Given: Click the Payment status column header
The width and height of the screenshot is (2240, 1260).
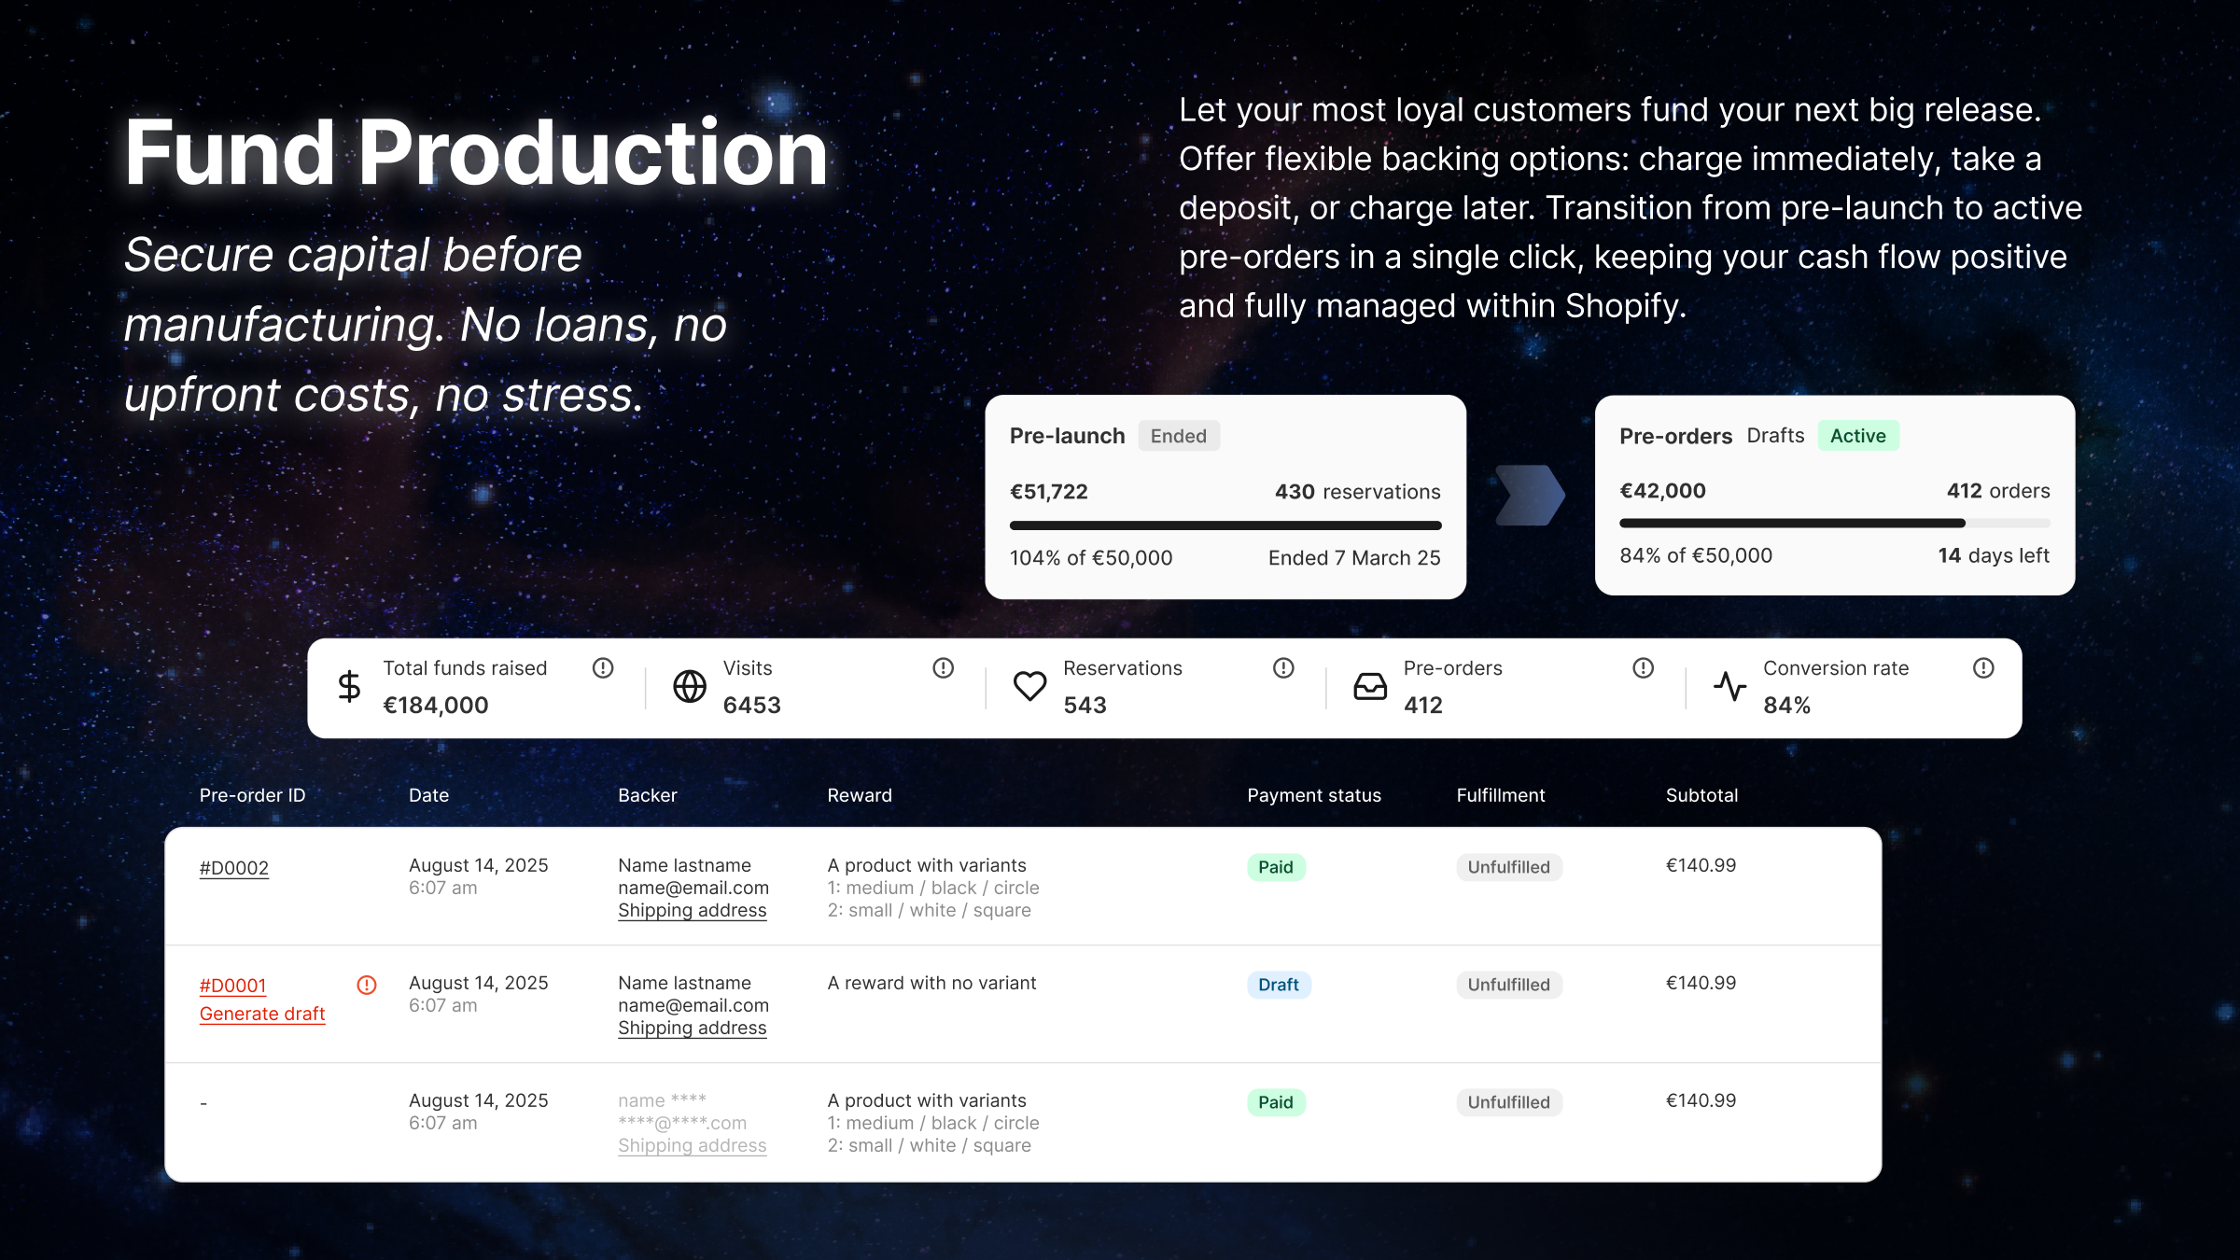Looking at the screenshot, I should point(1314,794).
